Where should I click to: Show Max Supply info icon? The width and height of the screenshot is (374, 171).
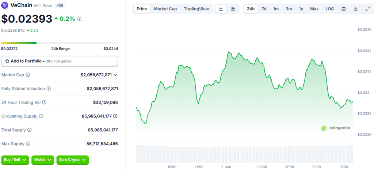click(28, 144)
